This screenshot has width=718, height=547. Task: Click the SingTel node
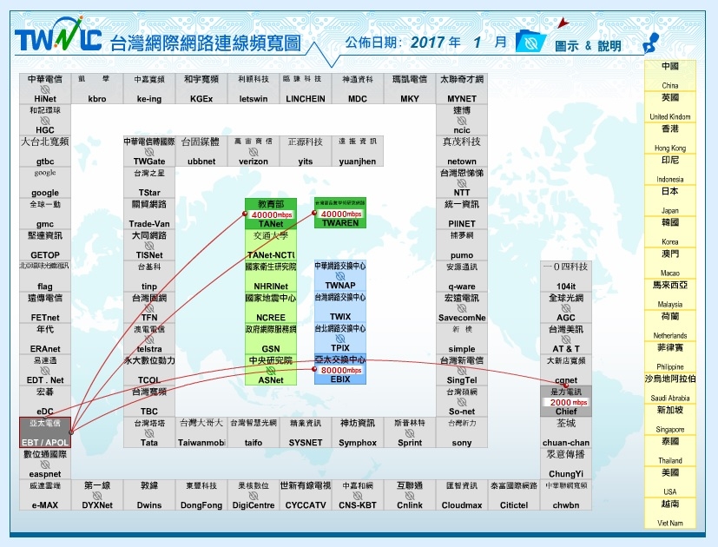click(x=462, y=370)
